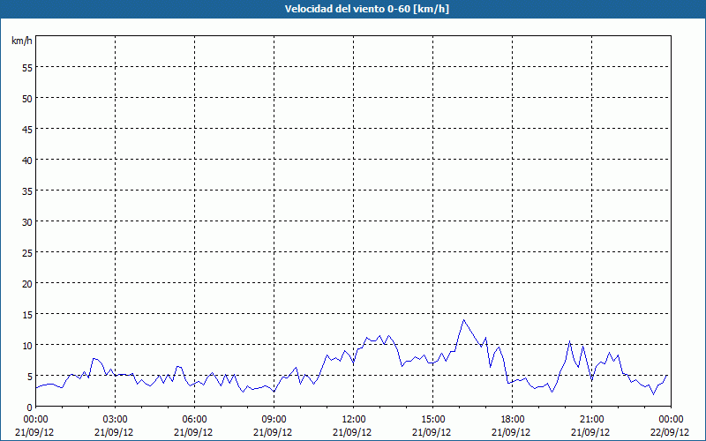Click the 22/09/12 date label
This screenshot has width=706, height=441.
(670, 432)
